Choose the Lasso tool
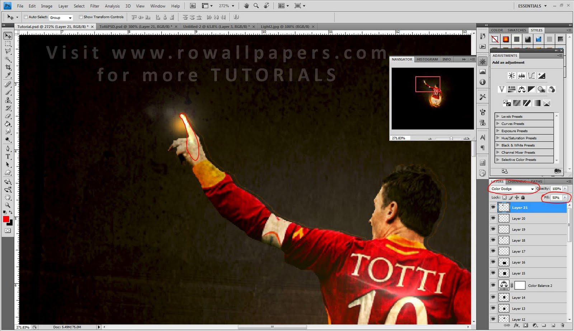Image resolution: width=574 pixels, height=331 pixels. 8,51
